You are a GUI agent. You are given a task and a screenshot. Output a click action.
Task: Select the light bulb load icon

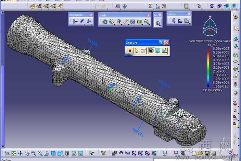pyautogui.click(x=118, y=22)
